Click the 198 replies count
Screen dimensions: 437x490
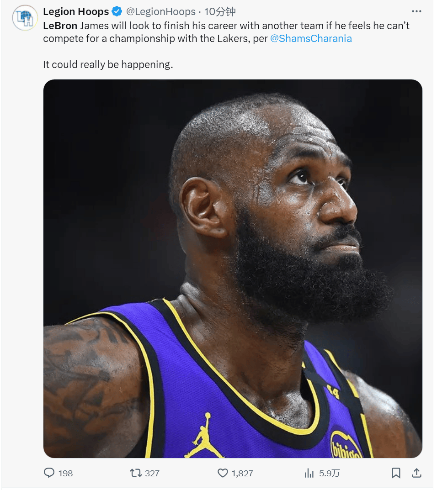pos(65,473)
